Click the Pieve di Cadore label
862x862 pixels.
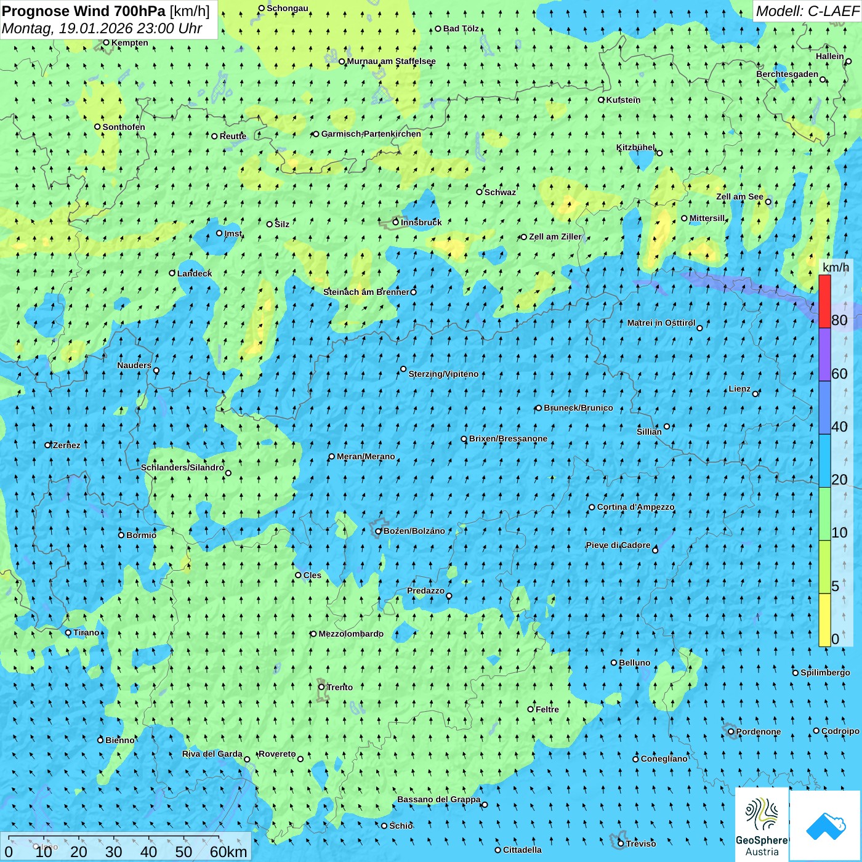(x=618, y=546)
